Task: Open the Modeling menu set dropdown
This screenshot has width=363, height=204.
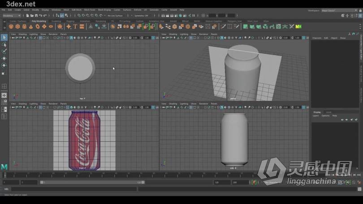Action: pyautogui.click(x=12, y=16)
